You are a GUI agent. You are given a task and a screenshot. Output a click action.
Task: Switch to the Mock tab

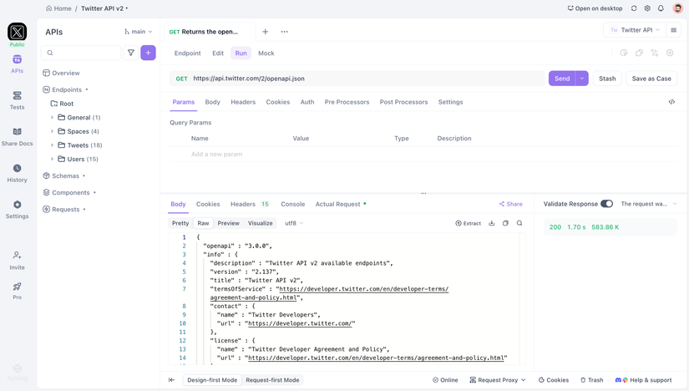(x=266, y=53)
